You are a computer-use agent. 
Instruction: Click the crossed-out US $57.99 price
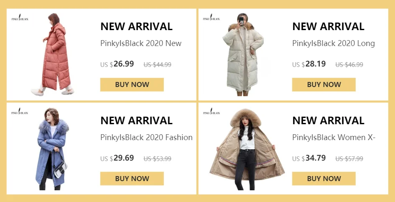(349, 159)
